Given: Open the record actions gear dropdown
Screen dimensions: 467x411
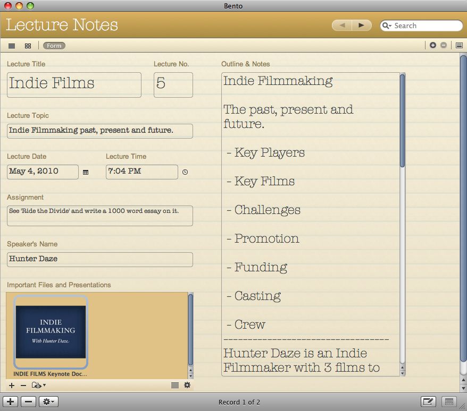Looking at the screenshot, I should (x=48, y=402).
